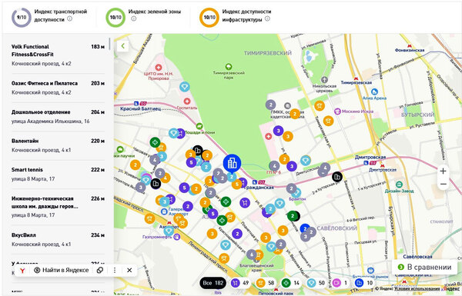Click the 10/10 green zone index ring
Viewport: 462px width, 296px height.
point(115,18)
